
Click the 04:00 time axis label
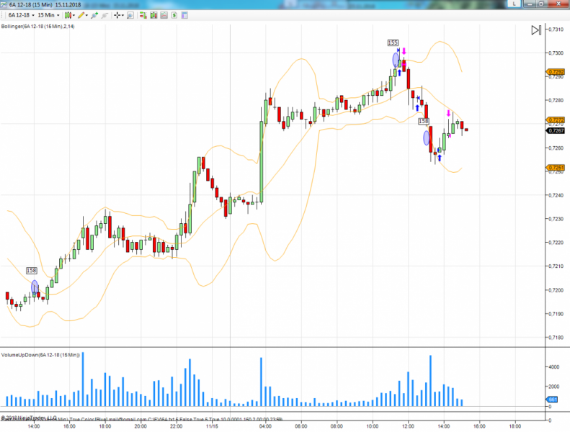(x=265, y=426)
